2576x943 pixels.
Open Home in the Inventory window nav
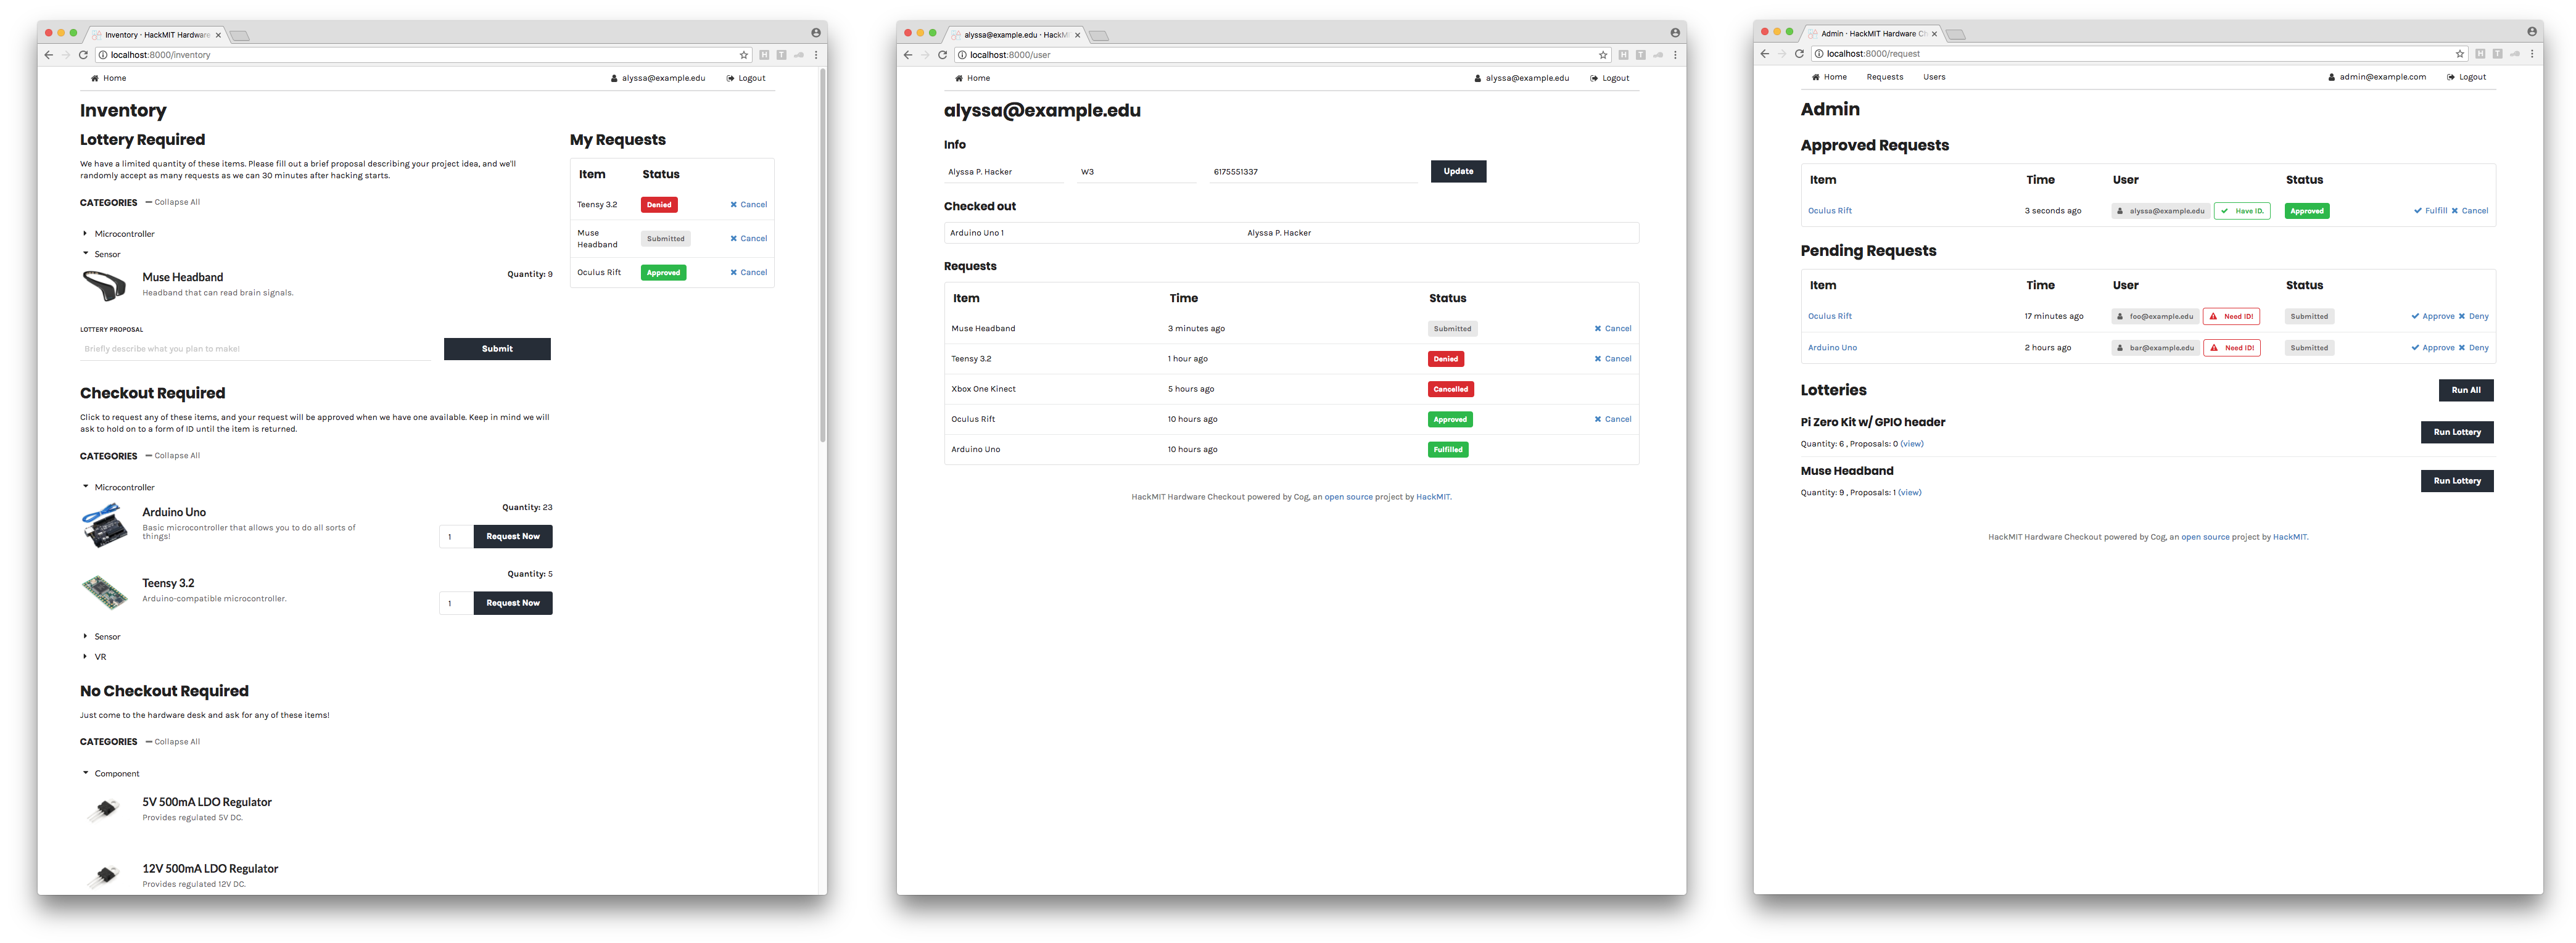tap(108, 78)
